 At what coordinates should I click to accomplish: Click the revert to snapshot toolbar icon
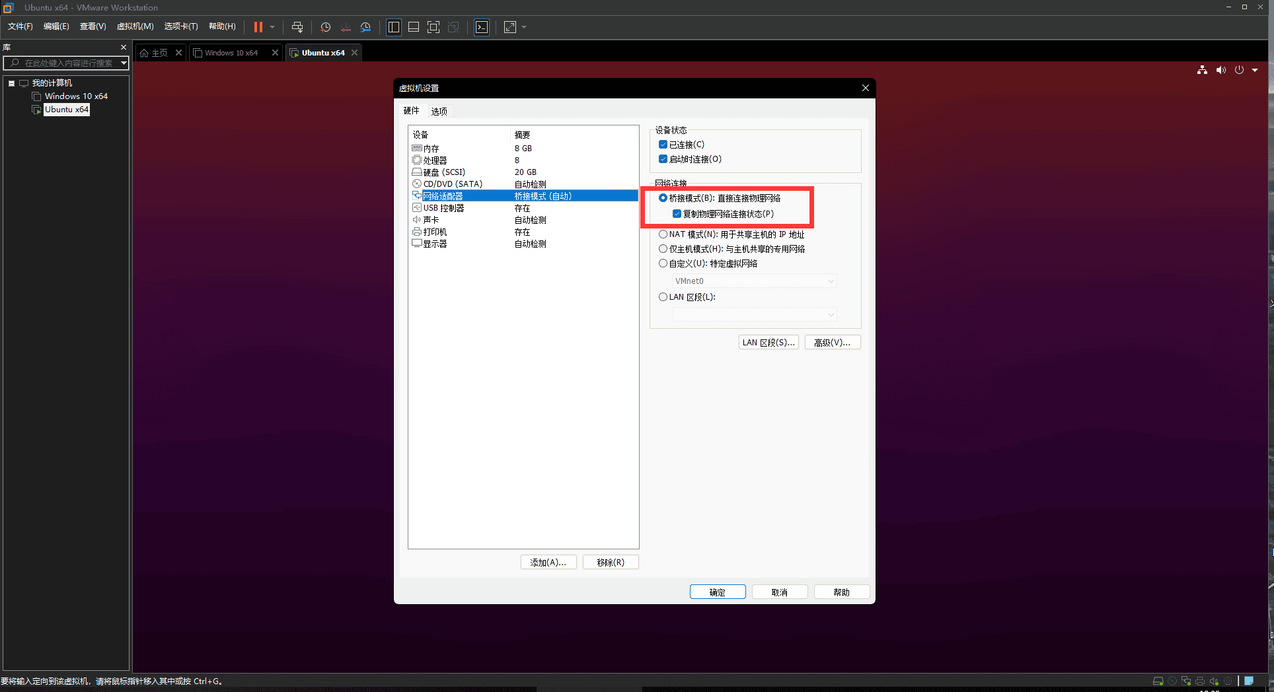pos(346,27)
